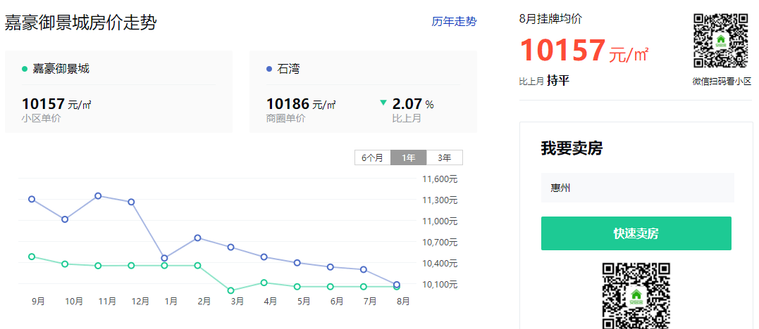759x329 pixels.
Task: Toggle the blue 石湾 legend dot
Action: (269, 69)
